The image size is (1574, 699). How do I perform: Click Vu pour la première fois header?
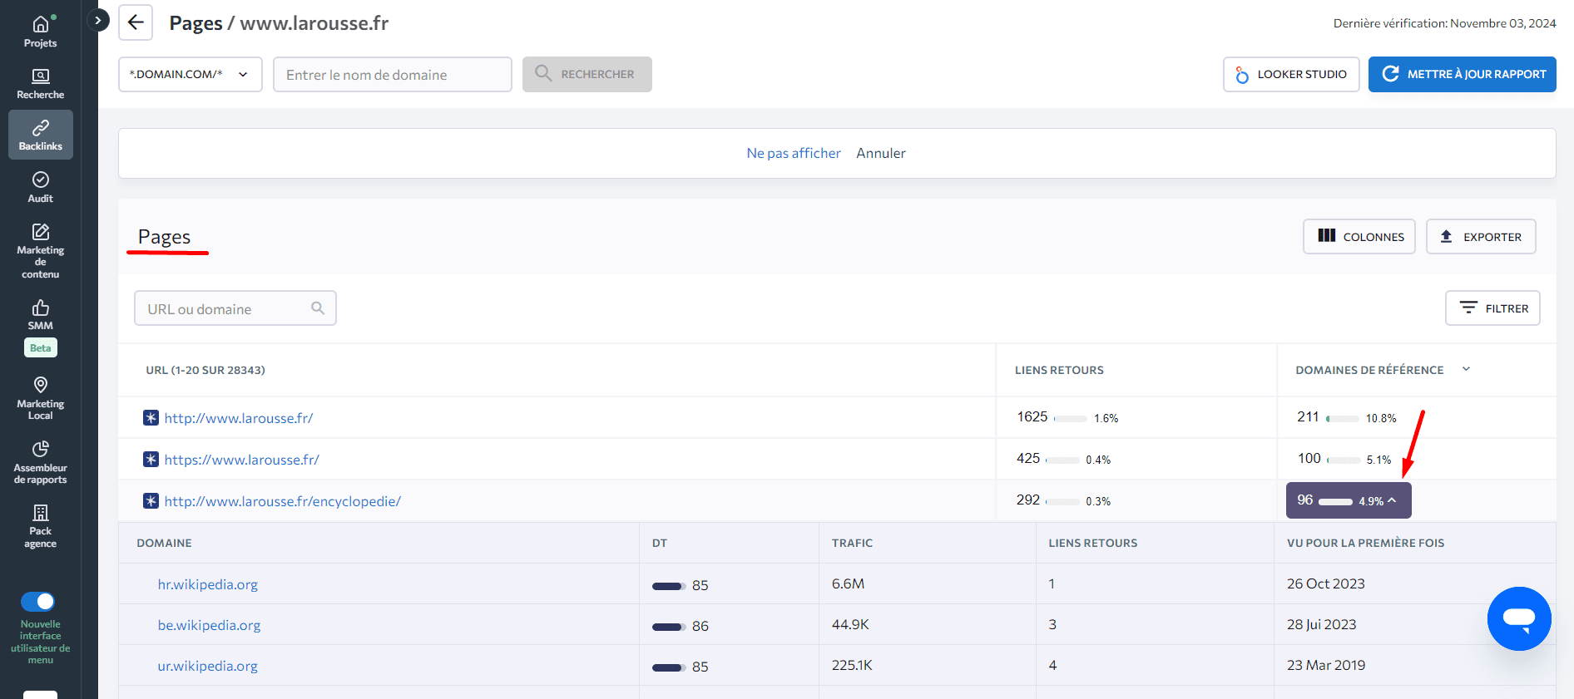click(1366, 543)
